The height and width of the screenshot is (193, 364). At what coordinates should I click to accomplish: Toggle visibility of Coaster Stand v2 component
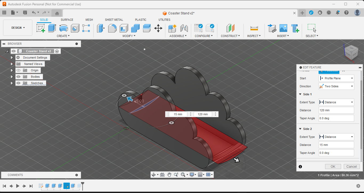pos(14,51)
